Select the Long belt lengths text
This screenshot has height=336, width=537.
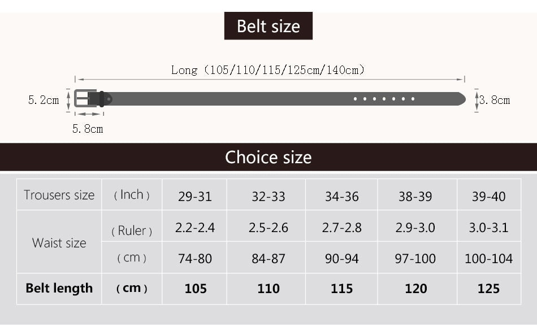(x=268, y=70)
